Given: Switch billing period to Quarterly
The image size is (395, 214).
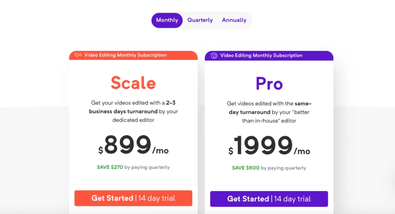Looking at the screenshot, I should click(x=200, y=20).
